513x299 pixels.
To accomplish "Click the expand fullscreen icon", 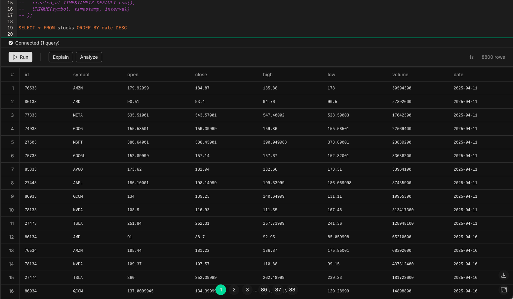I will coord(504,290).
